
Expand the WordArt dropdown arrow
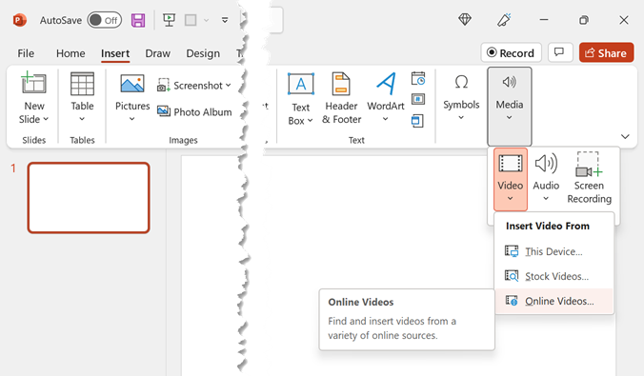point(385,119)
